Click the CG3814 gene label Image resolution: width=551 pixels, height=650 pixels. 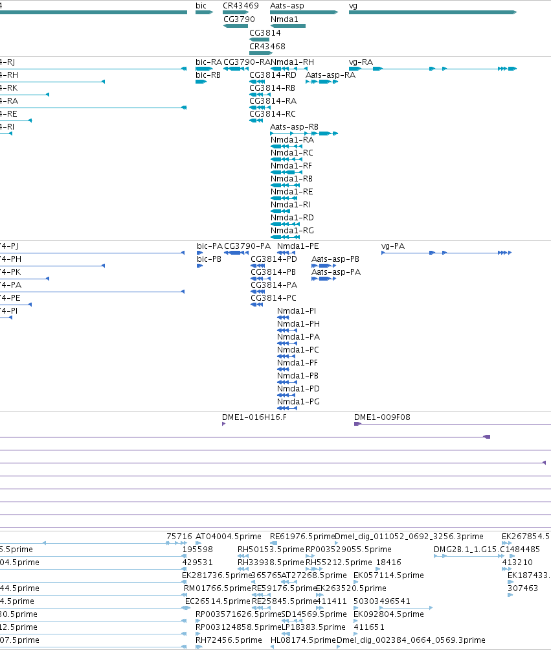(x=265, y=33)
